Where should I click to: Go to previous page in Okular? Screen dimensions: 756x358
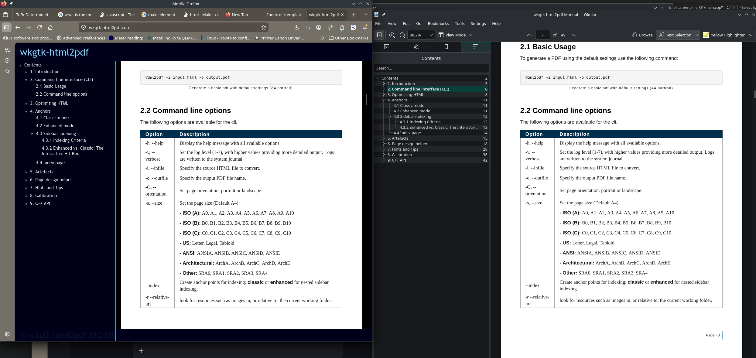click(x=529, y=35)
